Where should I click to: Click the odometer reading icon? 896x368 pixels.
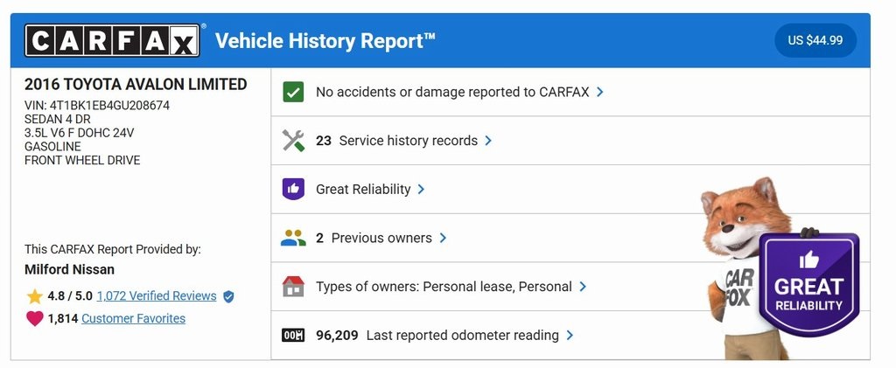tap(293, 335)
